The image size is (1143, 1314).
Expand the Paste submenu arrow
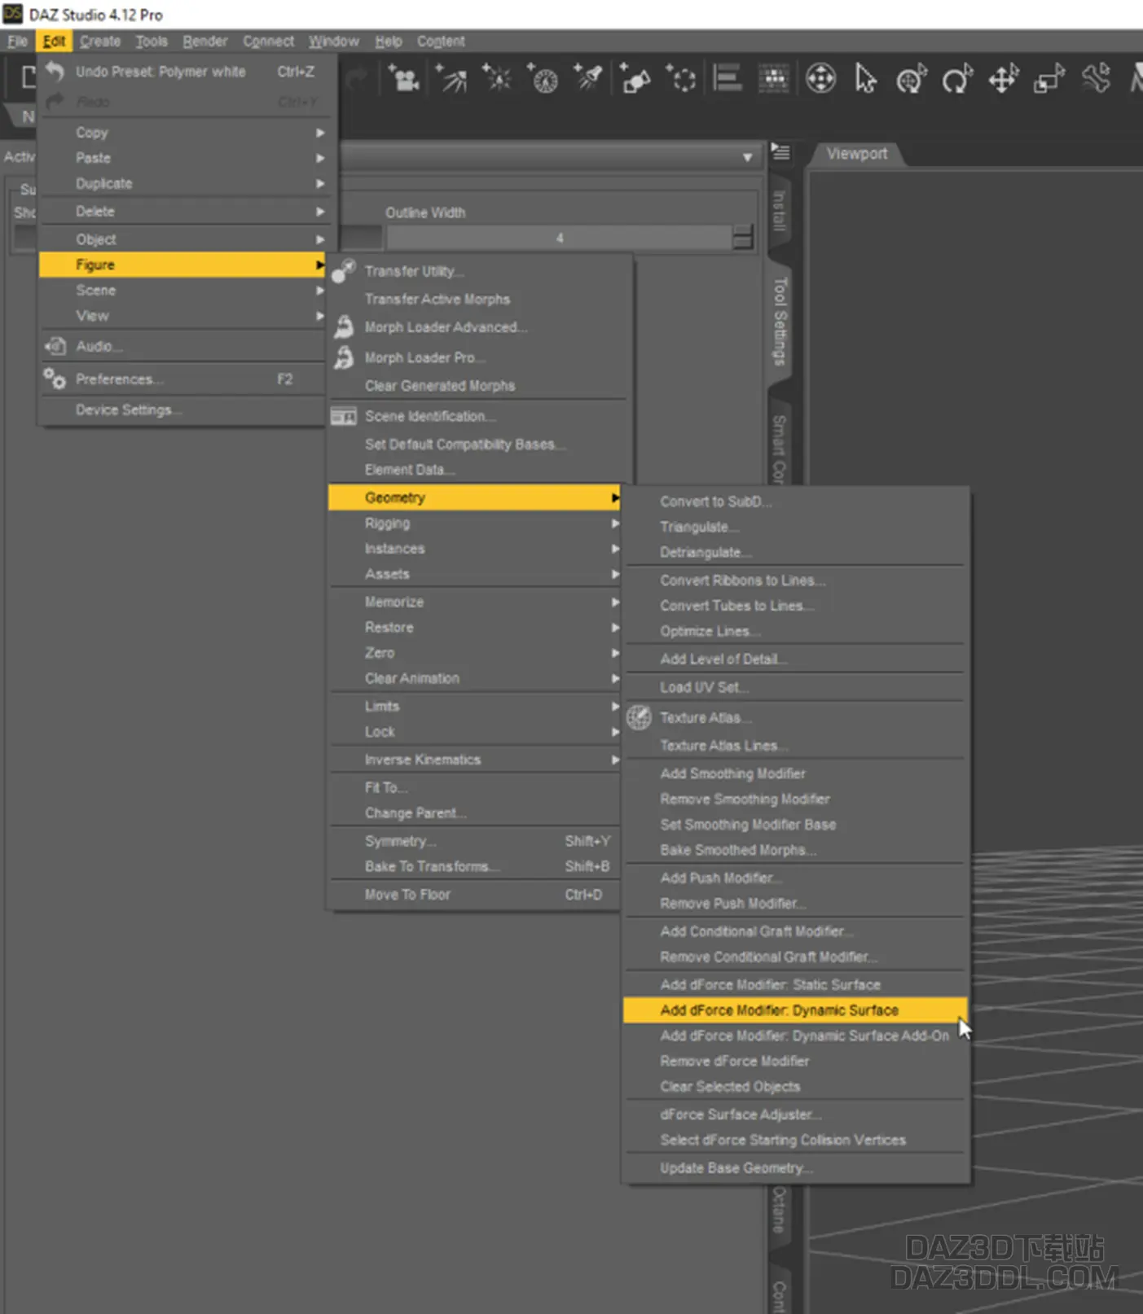(320, 158)
